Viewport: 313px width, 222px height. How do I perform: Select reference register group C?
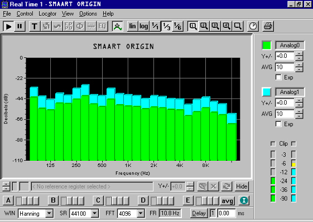point(98,200)
